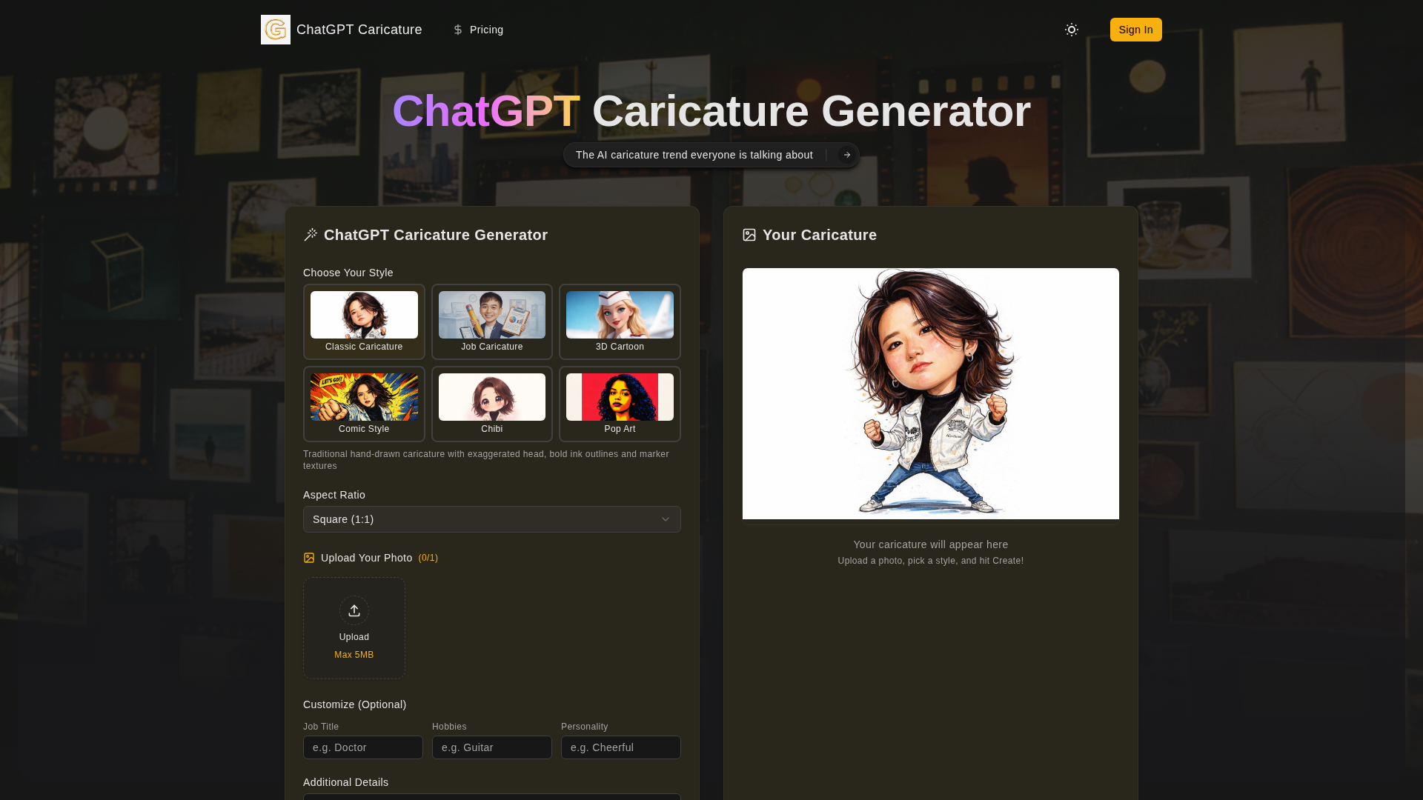Click the upload arrow icon
The height and width of the screenshot is (800, 1423).
[x=354, y=610]
